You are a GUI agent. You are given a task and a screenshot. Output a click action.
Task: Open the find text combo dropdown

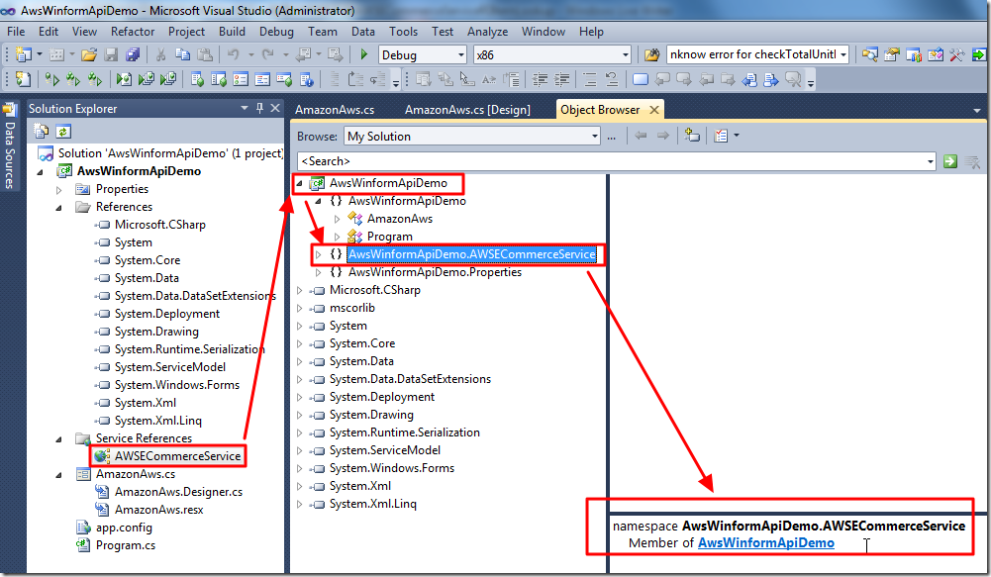843,55
